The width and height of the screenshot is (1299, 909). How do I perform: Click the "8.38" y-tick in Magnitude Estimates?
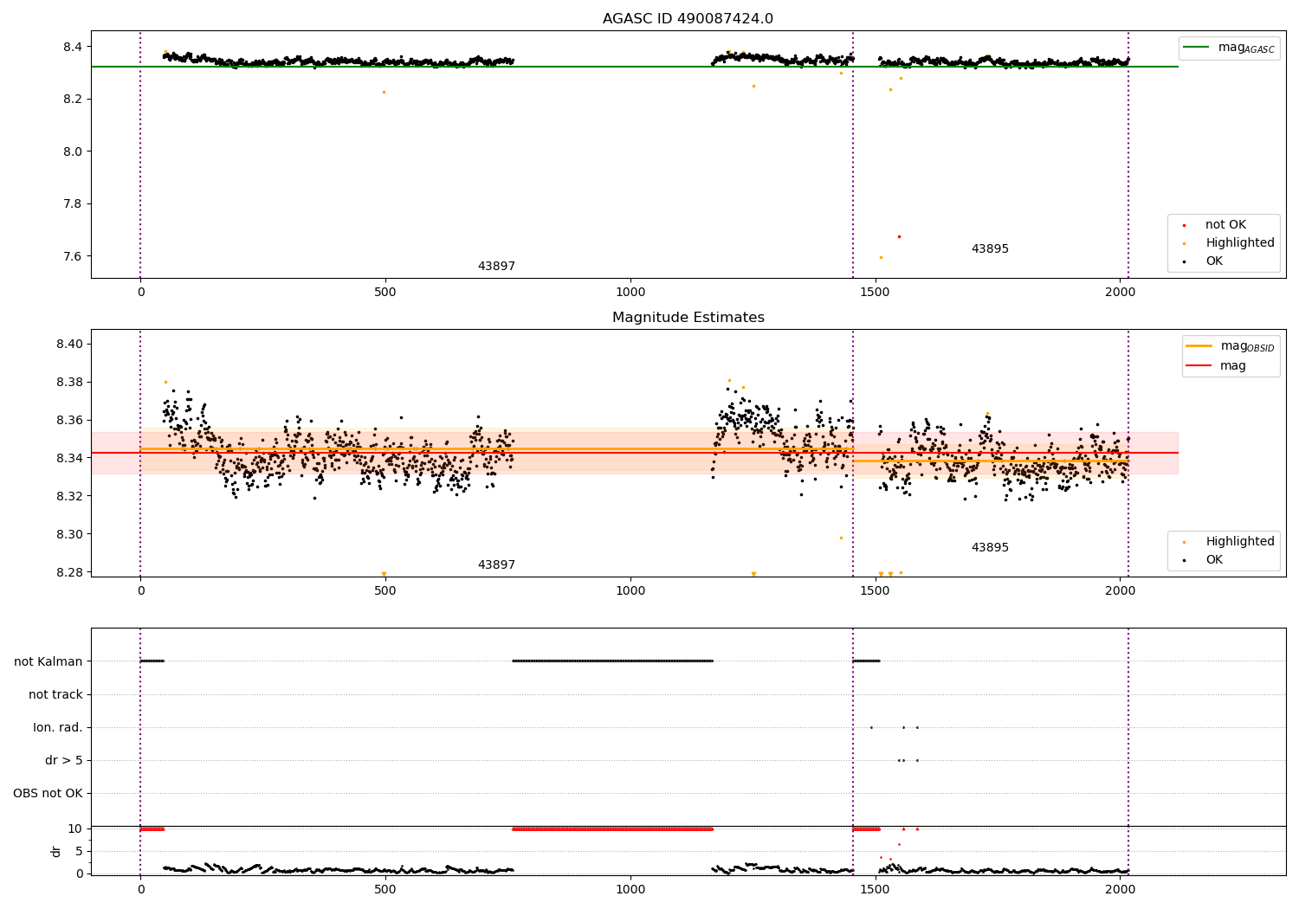[x=68, y=383]
